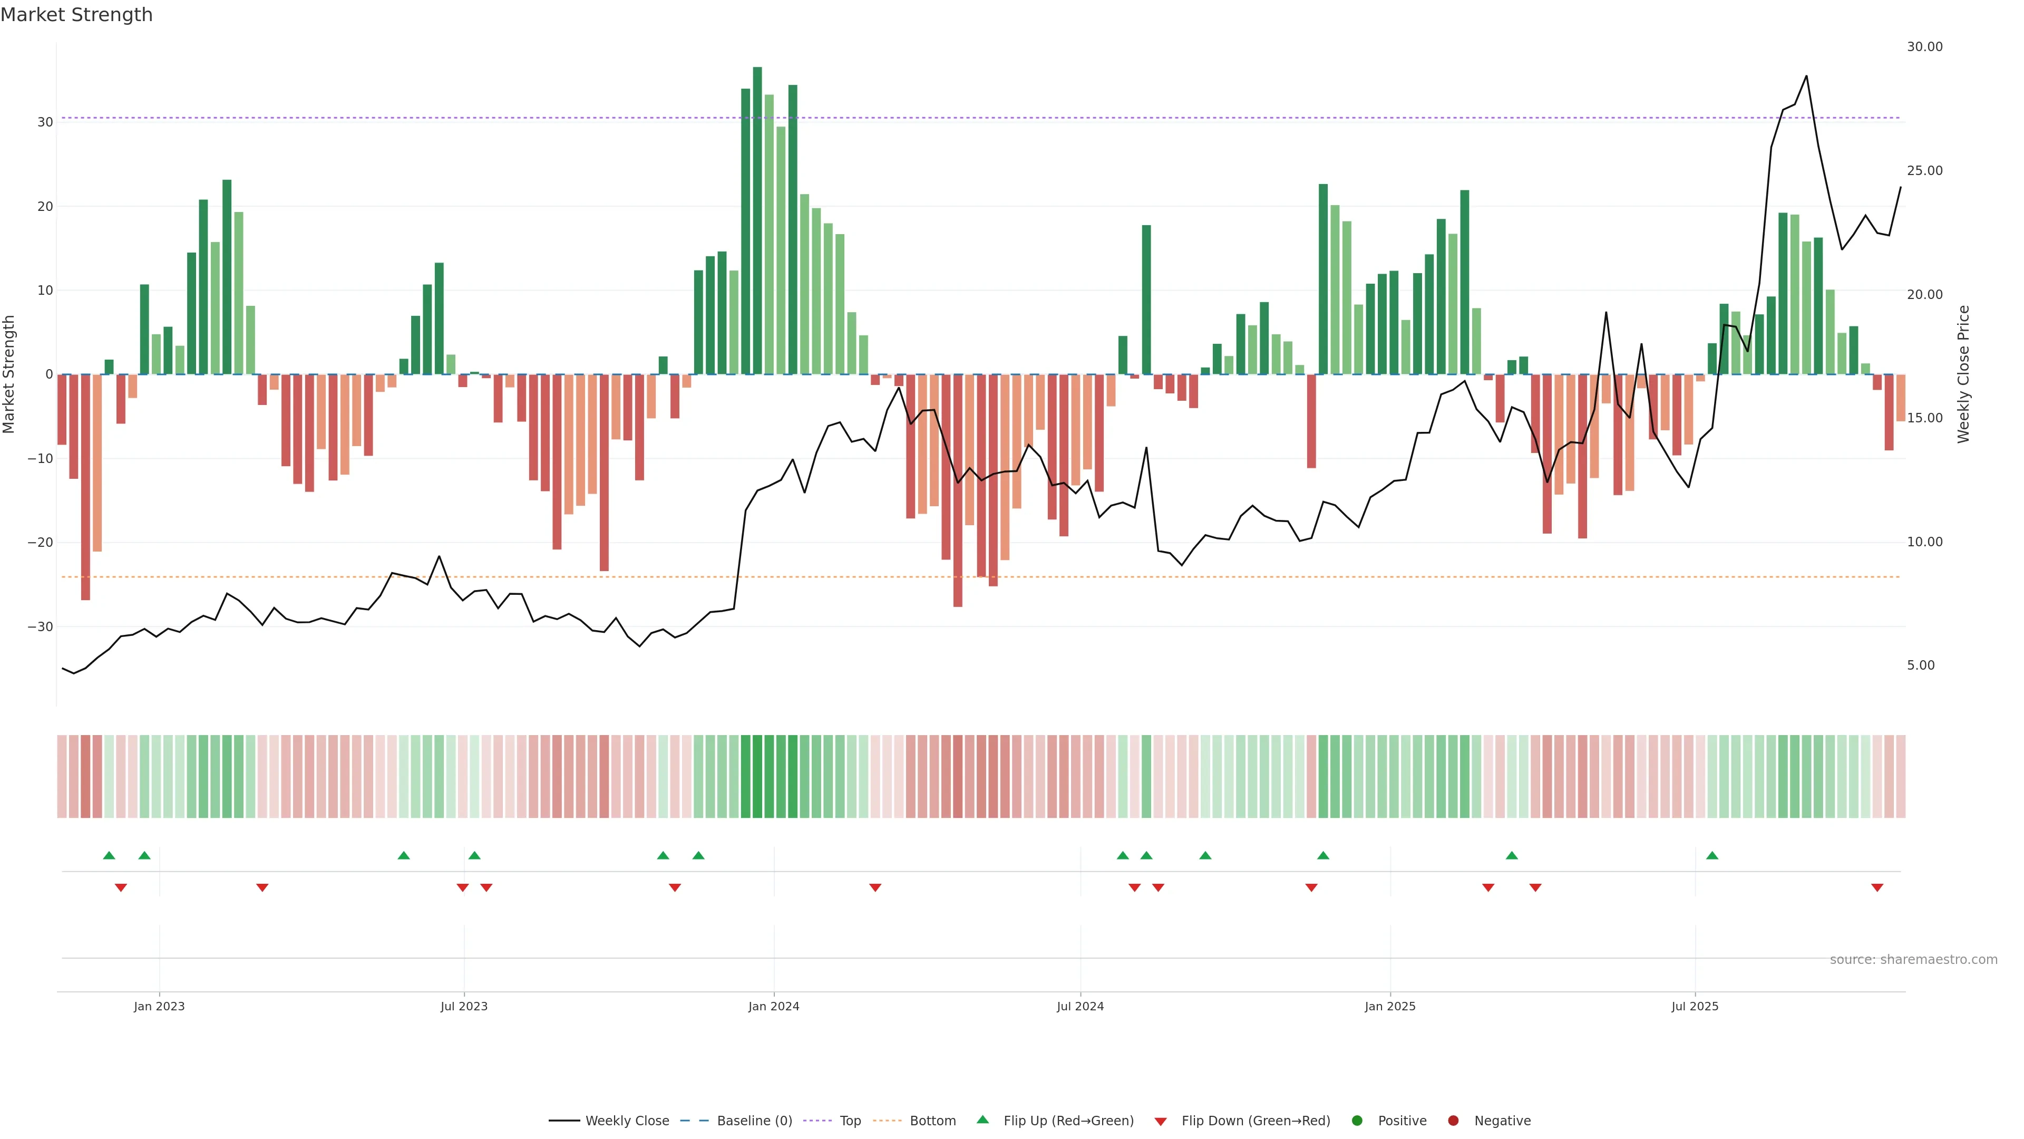Click the Bottom legend line marker

[887, 1121]
